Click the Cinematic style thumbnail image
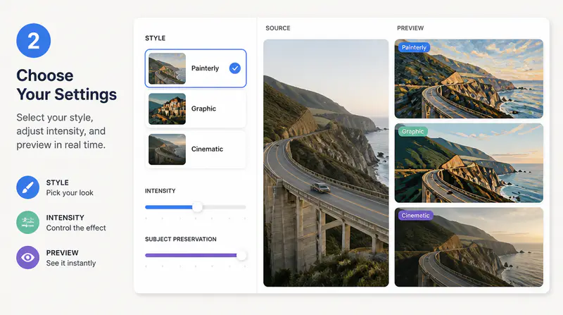This screenshot has height=315, width=563. [167, 149]
